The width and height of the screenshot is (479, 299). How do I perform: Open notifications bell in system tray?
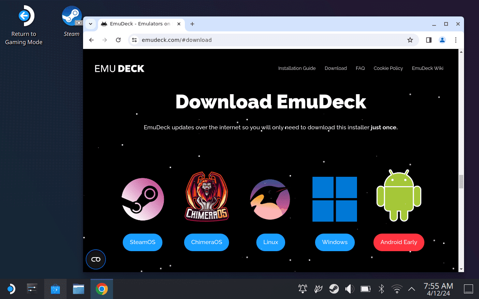(x=302, y=289)
